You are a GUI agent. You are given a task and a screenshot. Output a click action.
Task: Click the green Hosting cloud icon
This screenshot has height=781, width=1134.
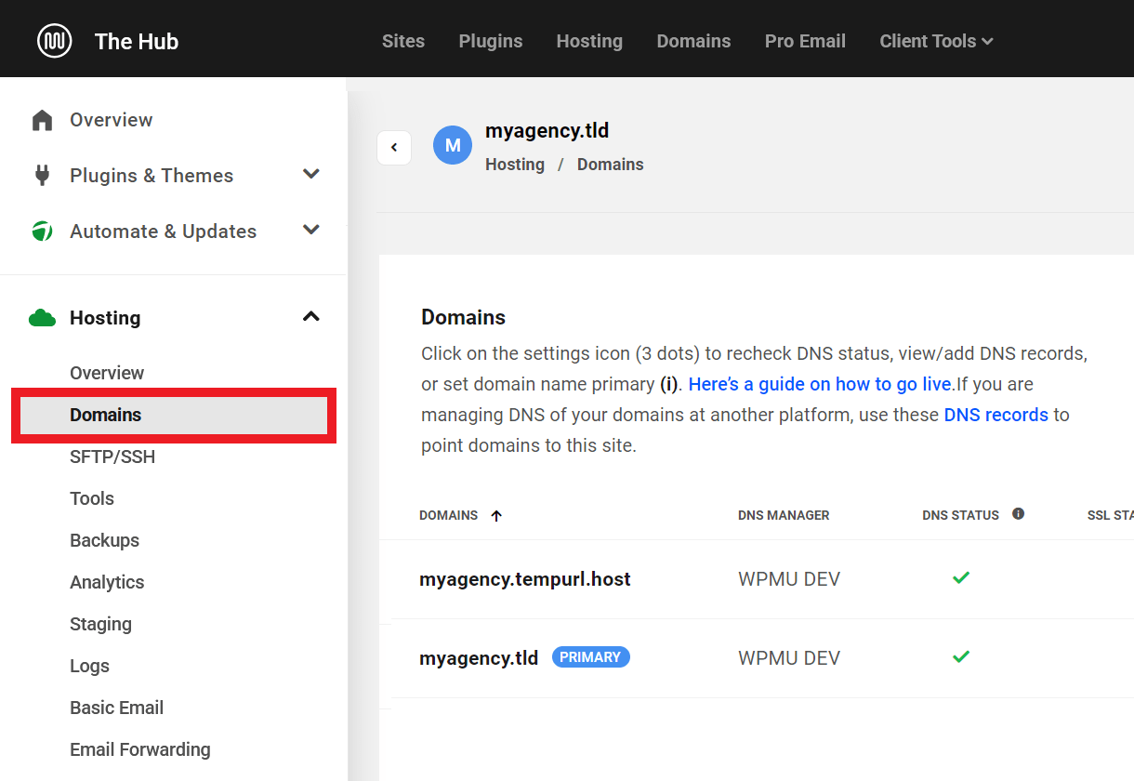[x=42, y=318]
